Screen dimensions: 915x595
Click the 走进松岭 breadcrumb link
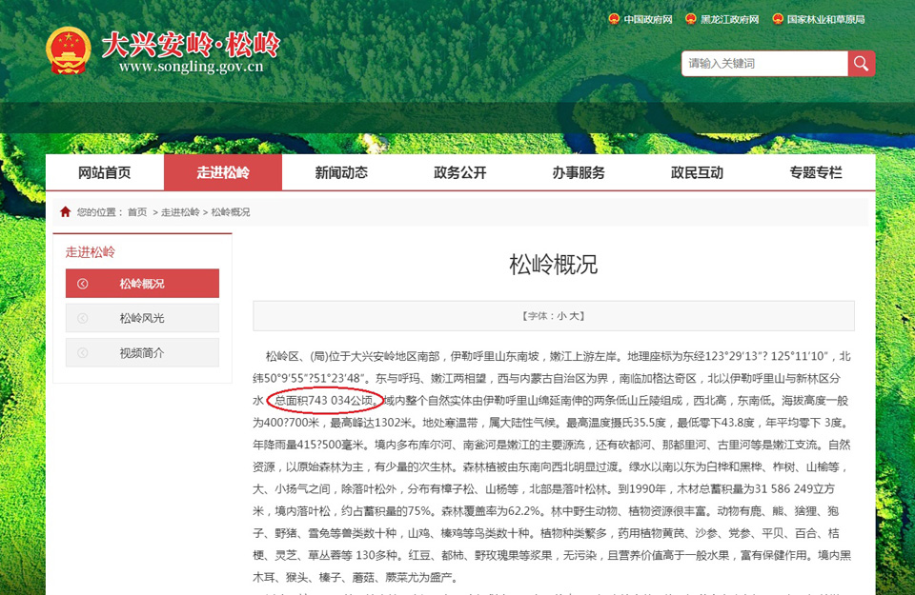click(180, 212)
